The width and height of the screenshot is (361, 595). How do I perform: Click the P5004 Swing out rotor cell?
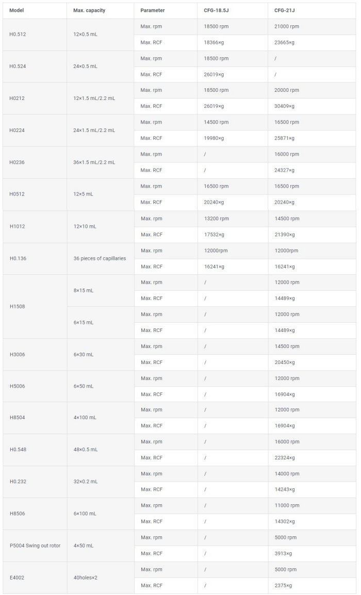pos(35,546)
